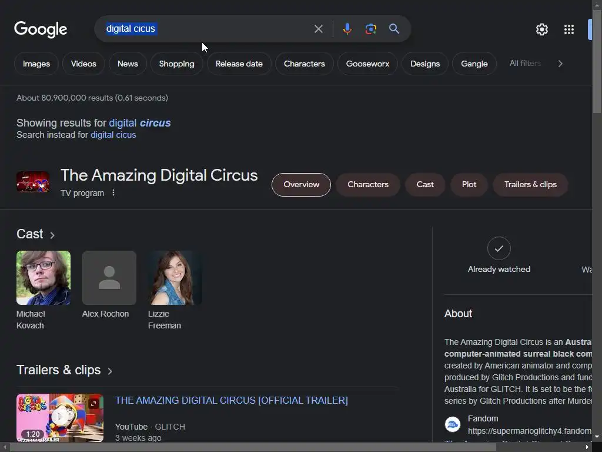Switch to the Shopping filter
The width and height of the screenshot is (602, 452).
click(176, 64)
